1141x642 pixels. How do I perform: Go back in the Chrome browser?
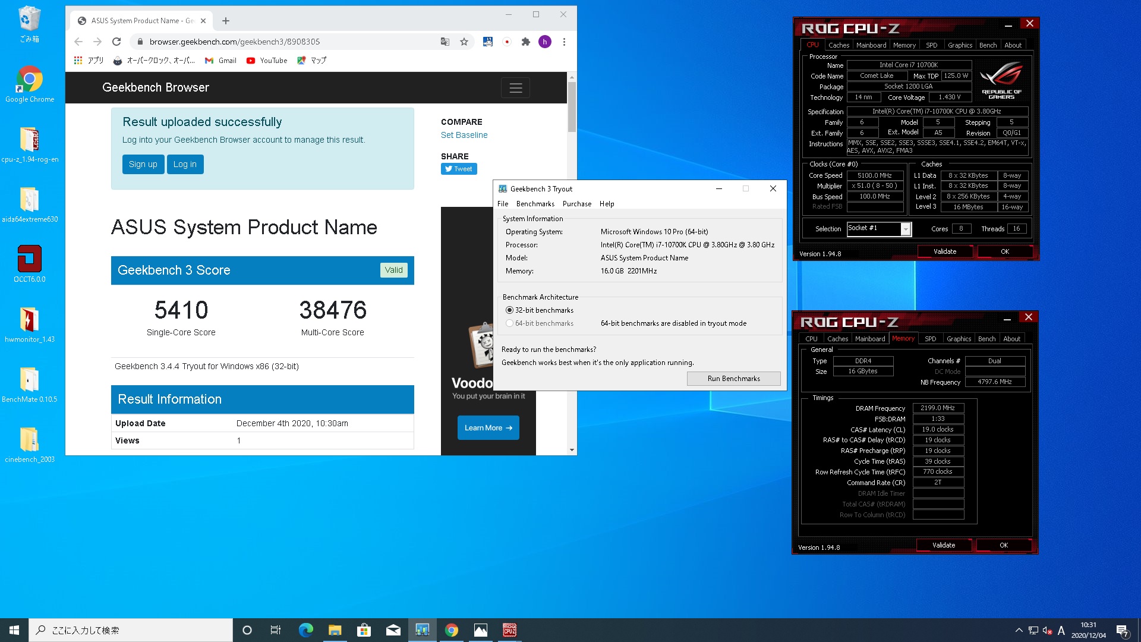tap(78, 42)
